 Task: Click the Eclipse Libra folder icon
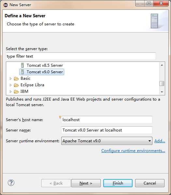pyautogui.click(x=16, y=85)
